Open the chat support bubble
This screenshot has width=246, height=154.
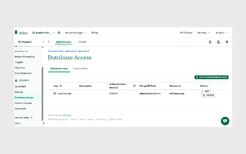225,121
